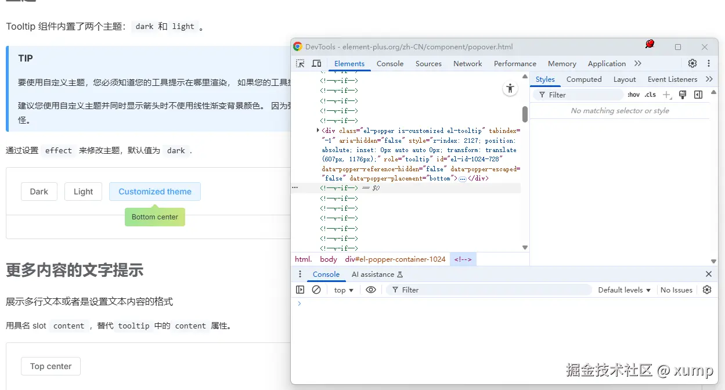Expand the el-popper div node arrow
Image resolution: width=725 pixels, height=390 pixels.
click(318, 131)
